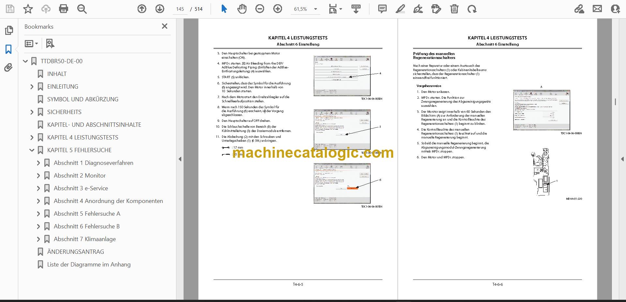Expand the KAPITEL 4 LEISTUNGSTESTS bookmark

32,137
